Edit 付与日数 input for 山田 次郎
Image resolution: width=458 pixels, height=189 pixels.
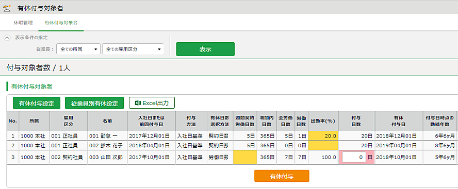pyautogui.click(x=354, y=158)
